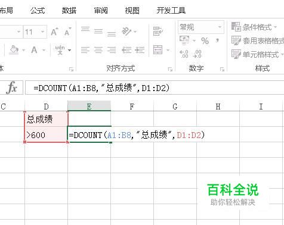Select column I header

261,107
